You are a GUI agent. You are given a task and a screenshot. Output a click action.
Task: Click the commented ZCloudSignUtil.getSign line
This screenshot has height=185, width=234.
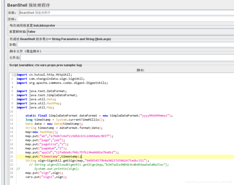pos(99,164)
